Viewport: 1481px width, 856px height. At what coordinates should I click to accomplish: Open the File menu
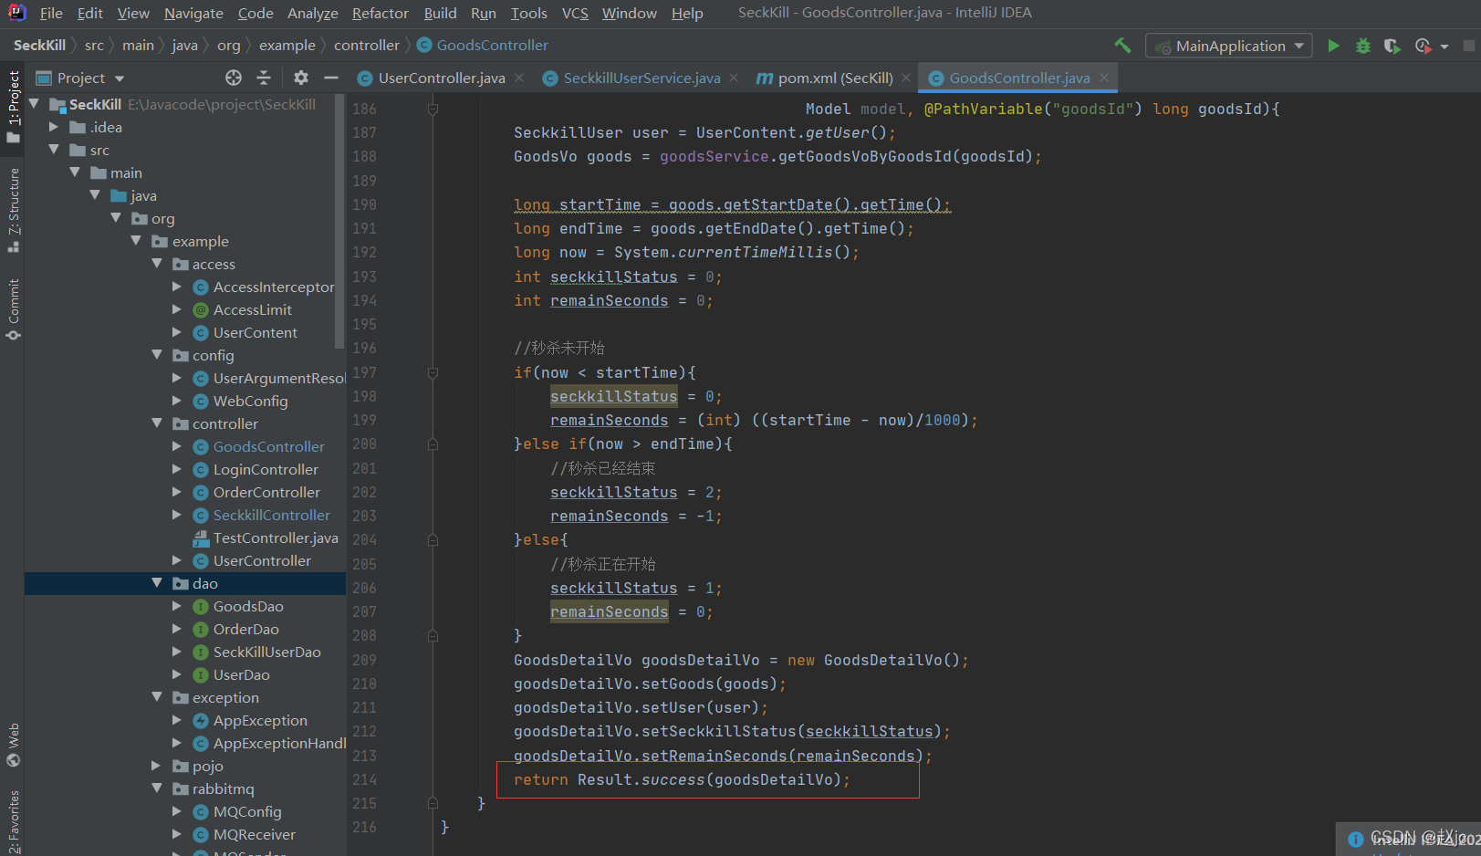[x=51, y=13]
